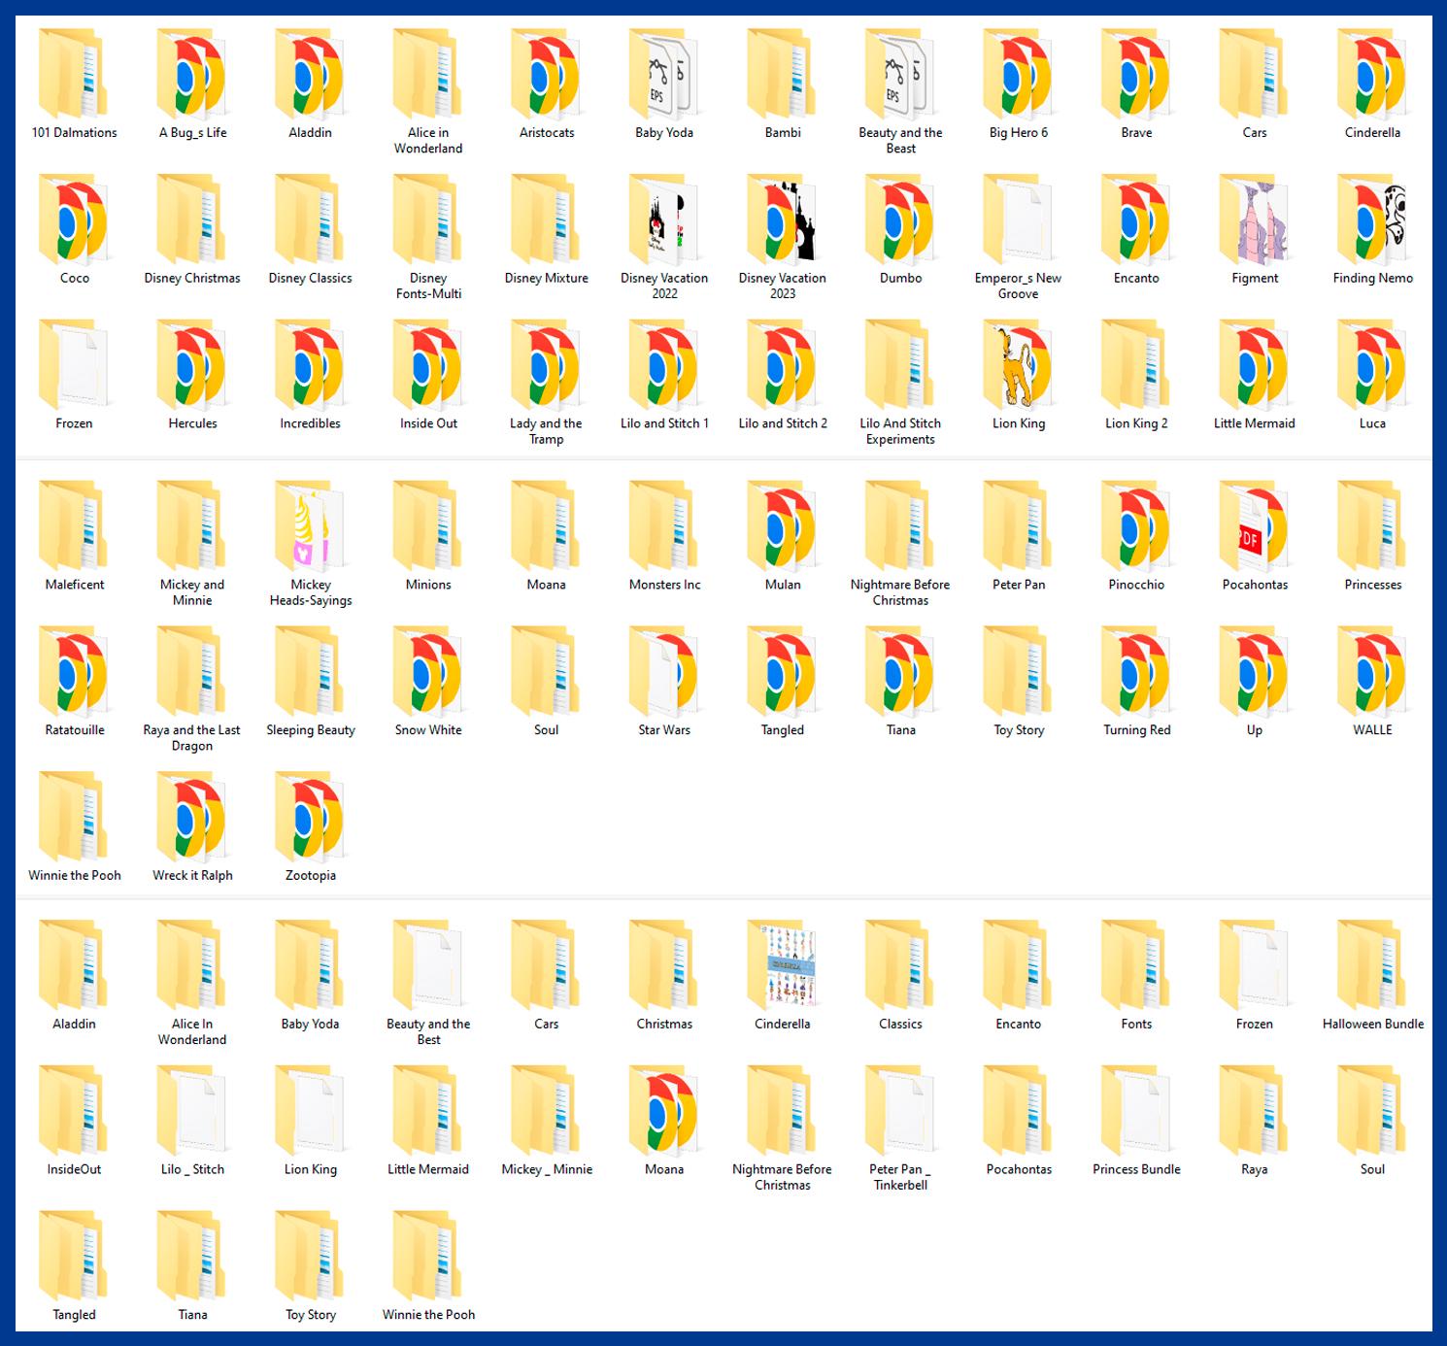Open the Zootopia folder
Screen dimensions: 1447x1346
click(x=311, y=821)
